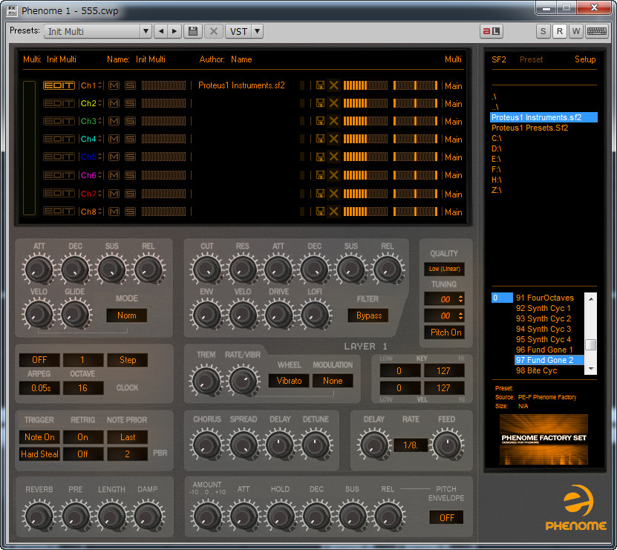This screenshot has height=550, width=617.
Task: Open the VST dropdown arrow
Action: point(258,31)
